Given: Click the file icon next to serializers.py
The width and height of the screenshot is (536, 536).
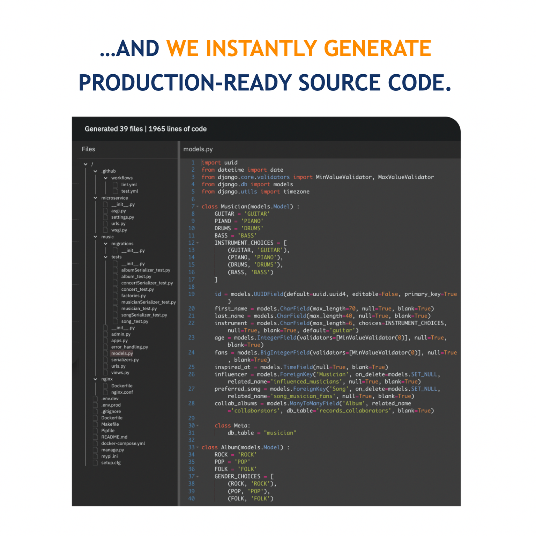Looking at the screenshot, I should pyautogui.click(x=105, y=360).
